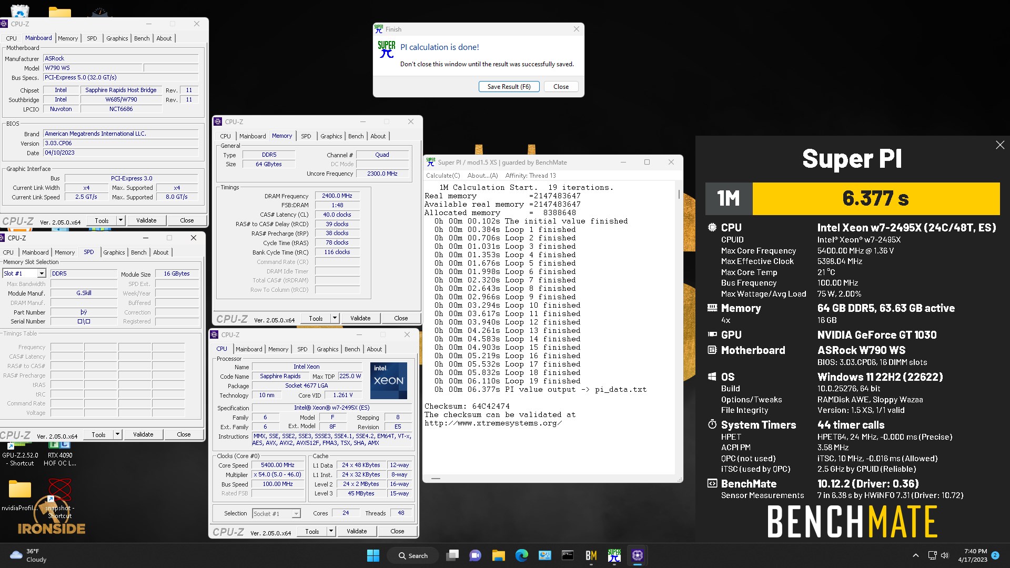Open the nvidiaProfileInspector desktop folder
1010x568 pixels.
[20, 495]
